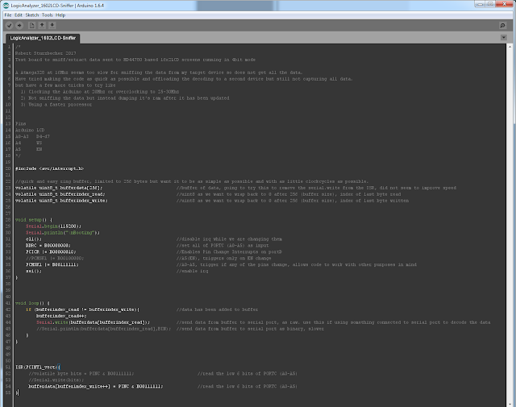516x407 pixels.
Task: Open the Sketch menu
Action: pos(32,15)
